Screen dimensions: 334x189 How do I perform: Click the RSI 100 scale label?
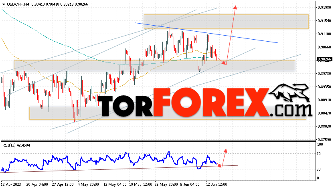pyautogui.click(x=320, y=145)
